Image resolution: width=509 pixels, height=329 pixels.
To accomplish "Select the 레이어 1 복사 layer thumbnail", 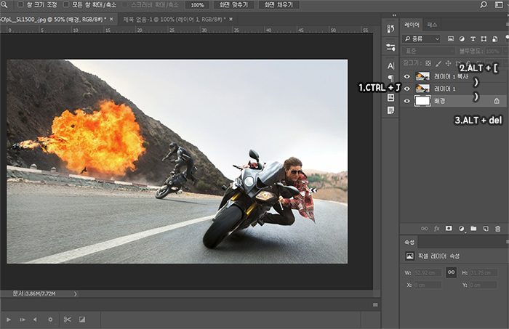I will [x=422, y=76].
